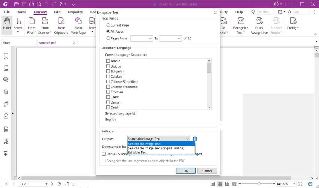Check the Chinese-Simplified language box
Image resolution: width=319 pixels, height=188 pixels.
tap(108, 81)
